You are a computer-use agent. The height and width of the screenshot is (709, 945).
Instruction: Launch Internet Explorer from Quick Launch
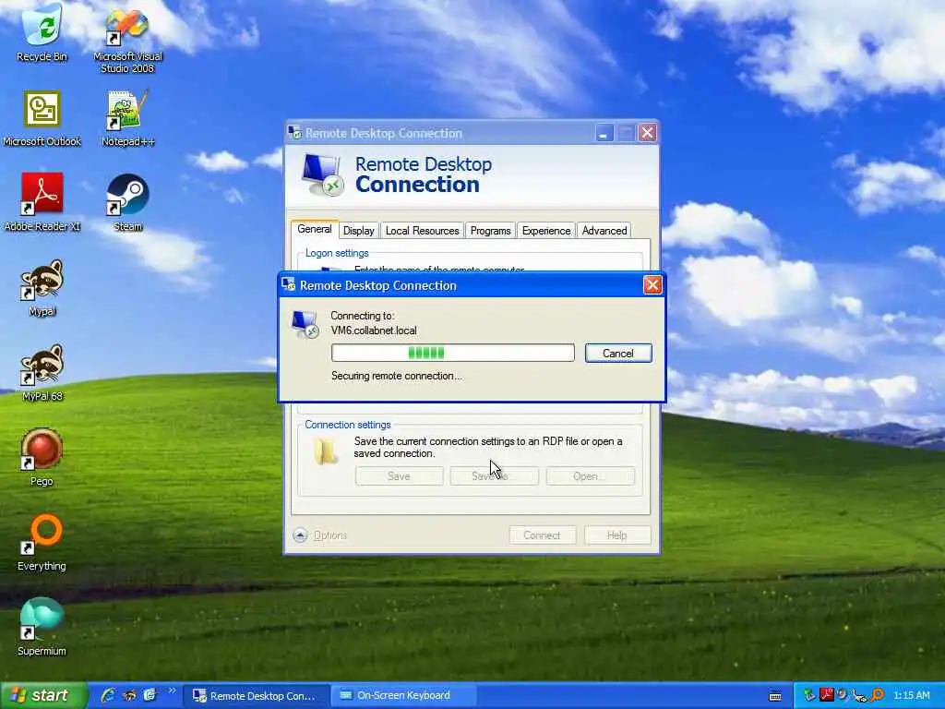click(x=108, y=695)
